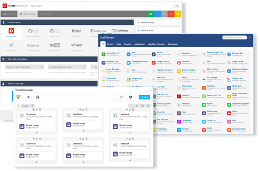Toggle fullscreen mode in Visual Composer
Screen dimensions: 259x171
(121, 97)
